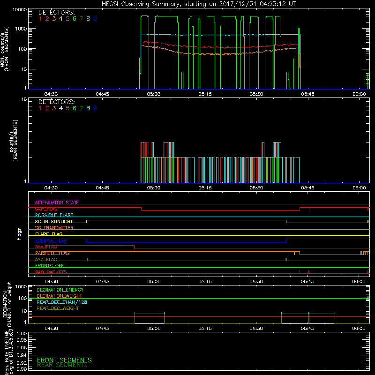Select the REAR_DEC_WEIGHT legend label
This screenshot has height=375, width=375.
[58, 308]
